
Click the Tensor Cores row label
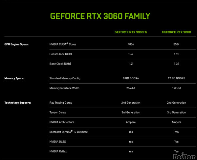tap(58, 112)
